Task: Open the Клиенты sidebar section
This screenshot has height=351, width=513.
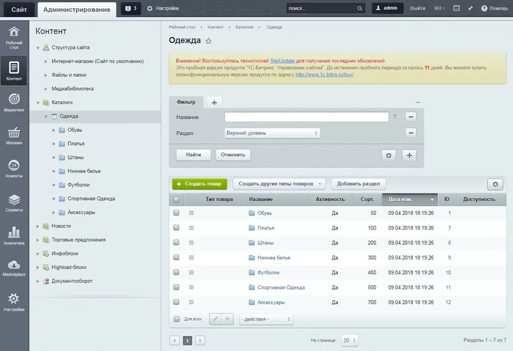Action: (14, 168)
